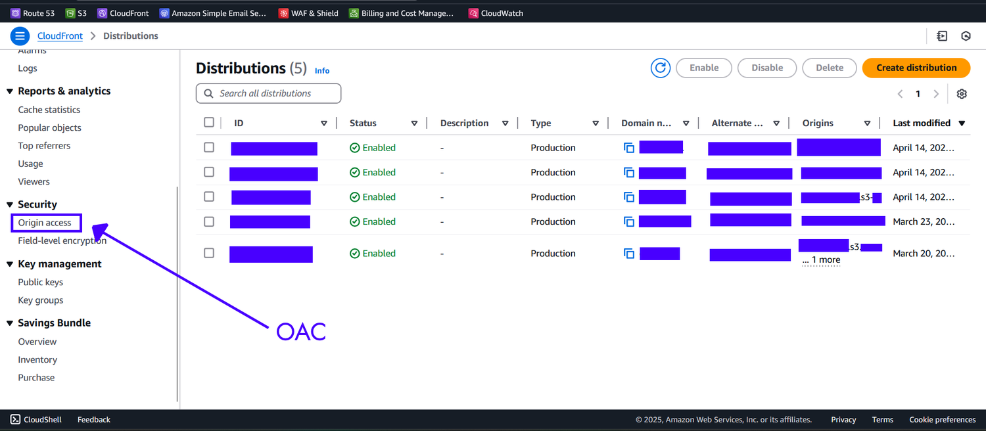Open Top referrers report

(44, 146)
